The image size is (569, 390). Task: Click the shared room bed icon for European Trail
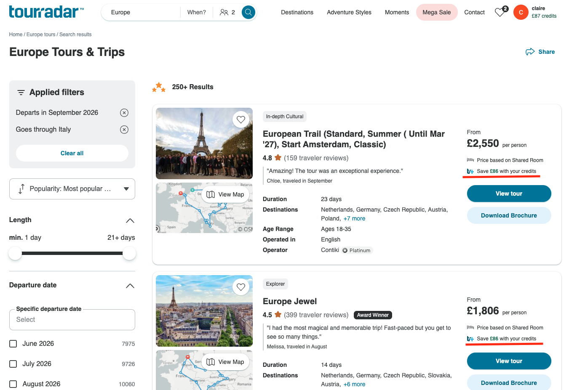[470, 160]
